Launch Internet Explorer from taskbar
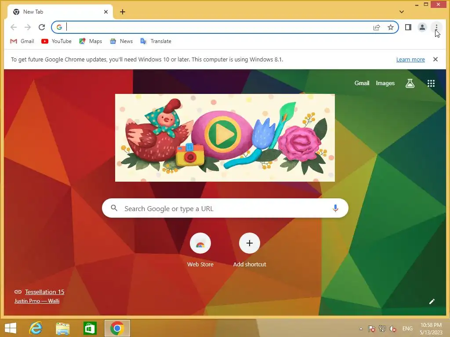The height and width of the screenshot is (337, 450). [36, 328]
